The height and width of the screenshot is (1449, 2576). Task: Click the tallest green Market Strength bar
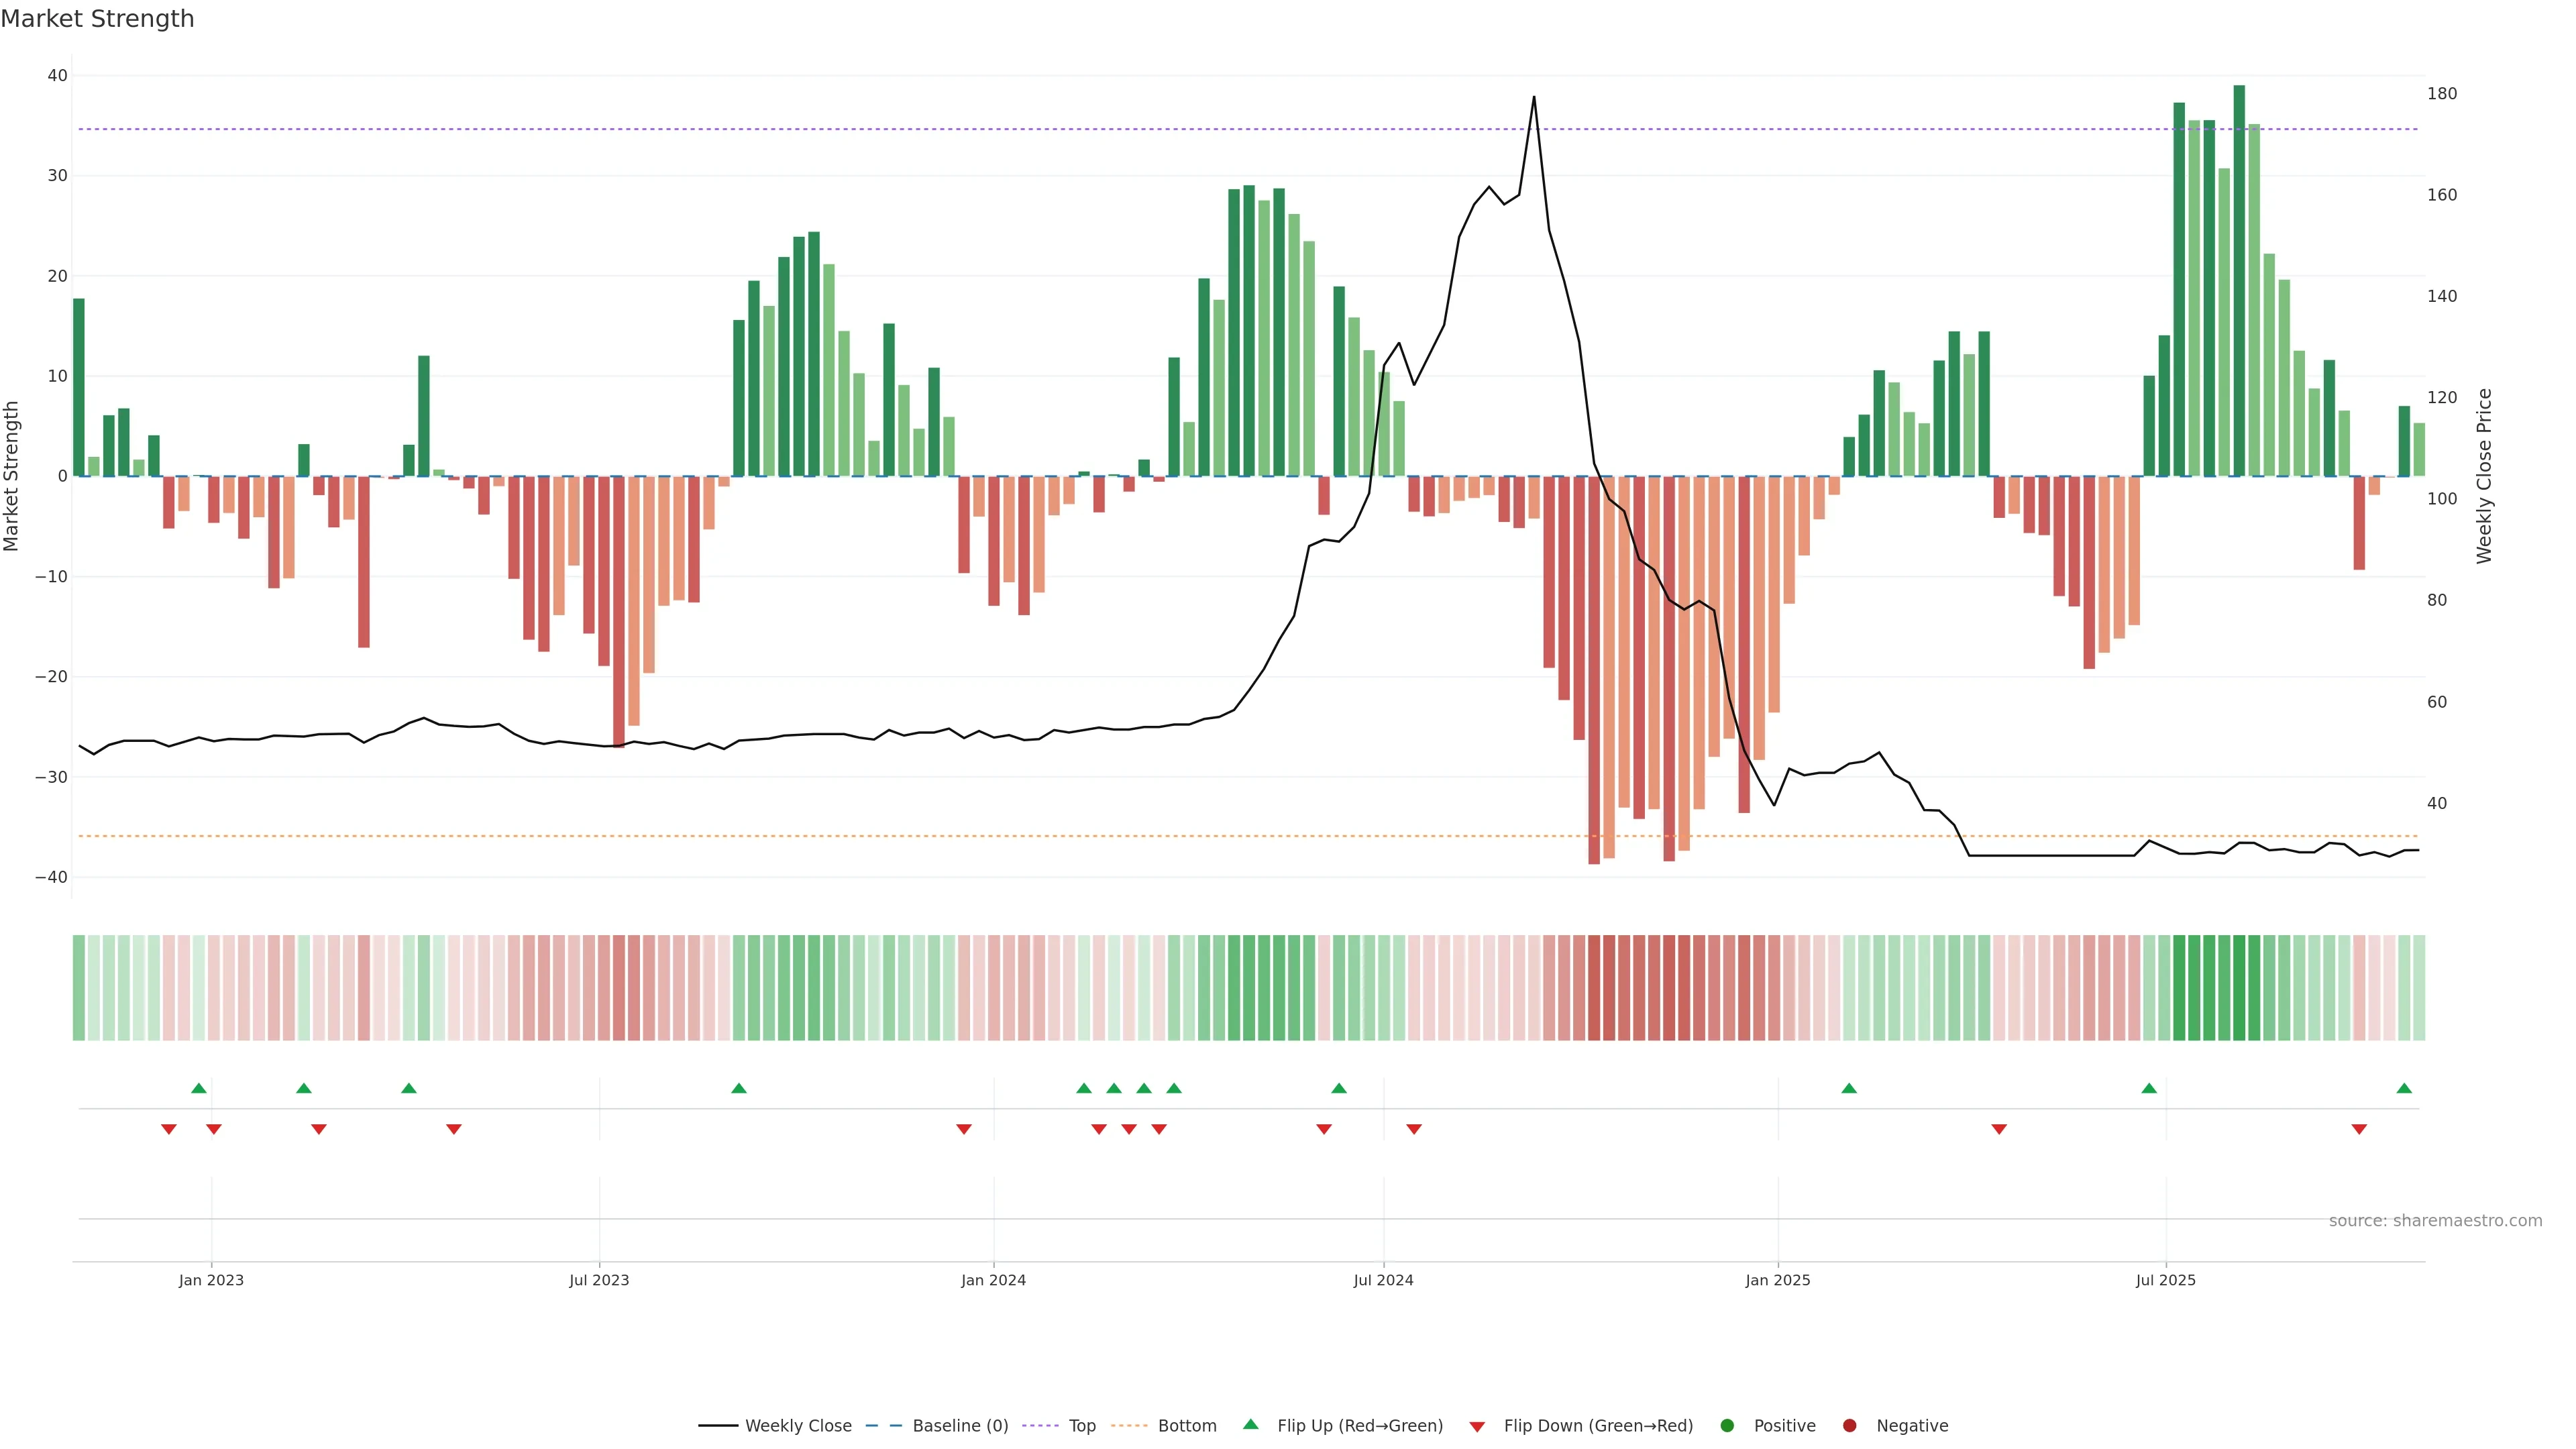tap(2239, 280)
